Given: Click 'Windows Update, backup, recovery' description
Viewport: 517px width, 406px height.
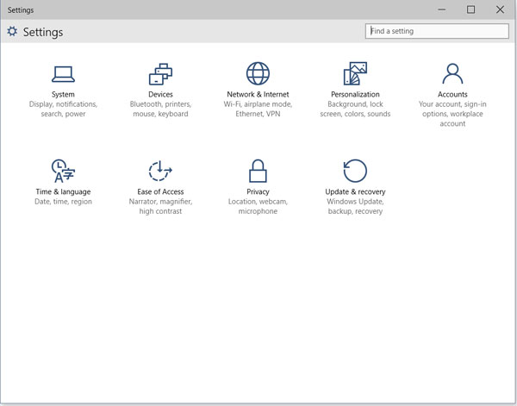Looking at the screenshot, I should [x=355, y=206].
